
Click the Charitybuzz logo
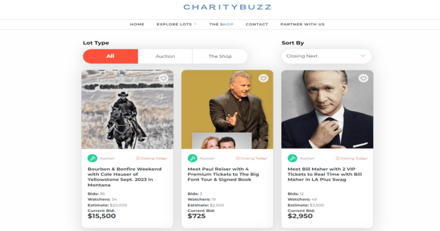227,7
